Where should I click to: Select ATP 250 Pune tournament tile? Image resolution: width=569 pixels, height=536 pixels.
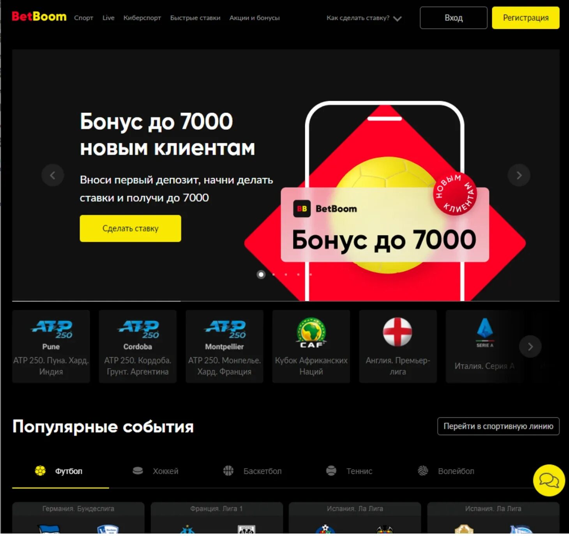(51, 346)
